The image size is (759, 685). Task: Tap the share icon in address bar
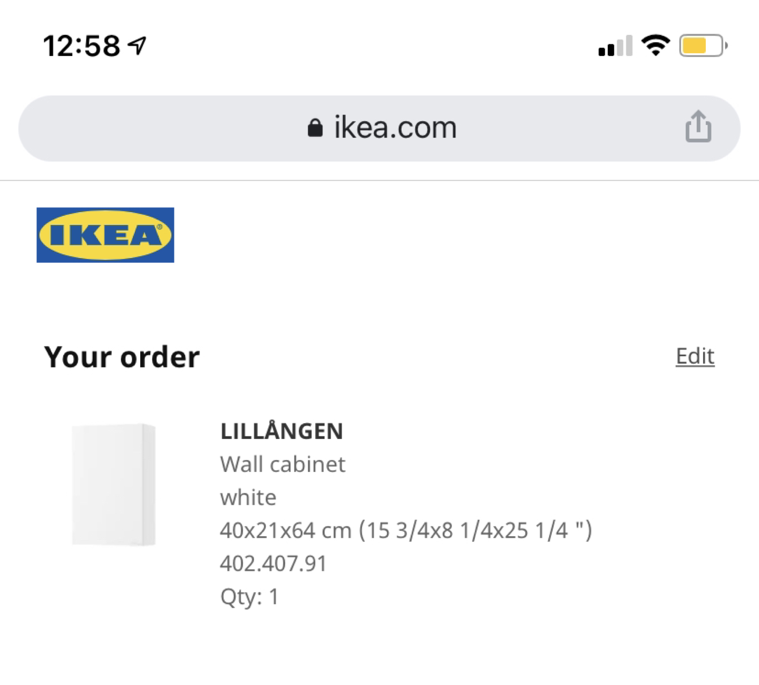698,127
